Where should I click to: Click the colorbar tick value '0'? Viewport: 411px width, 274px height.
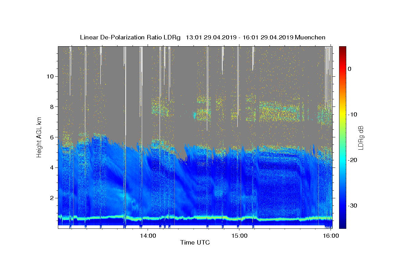click(x=349, y=69)
